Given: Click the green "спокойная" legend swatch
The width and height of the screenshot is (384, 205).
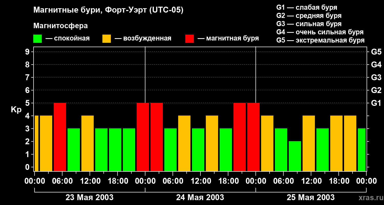Looking at the screenshot, I should tap(37, 38).
